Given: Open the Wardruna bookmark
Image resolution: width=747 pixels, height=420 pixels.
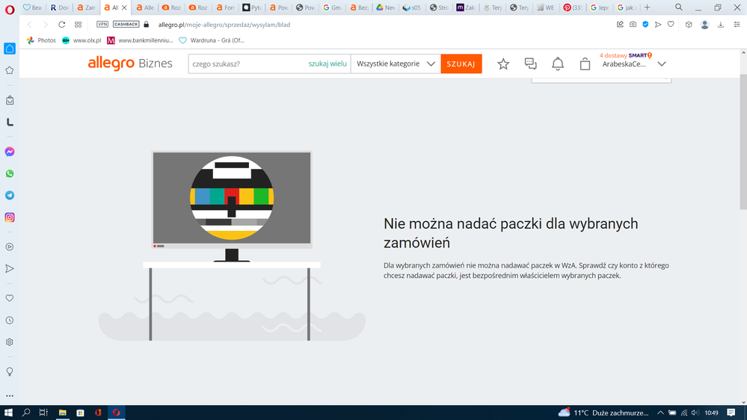Looking at the screenshot, I should point(212,40).
